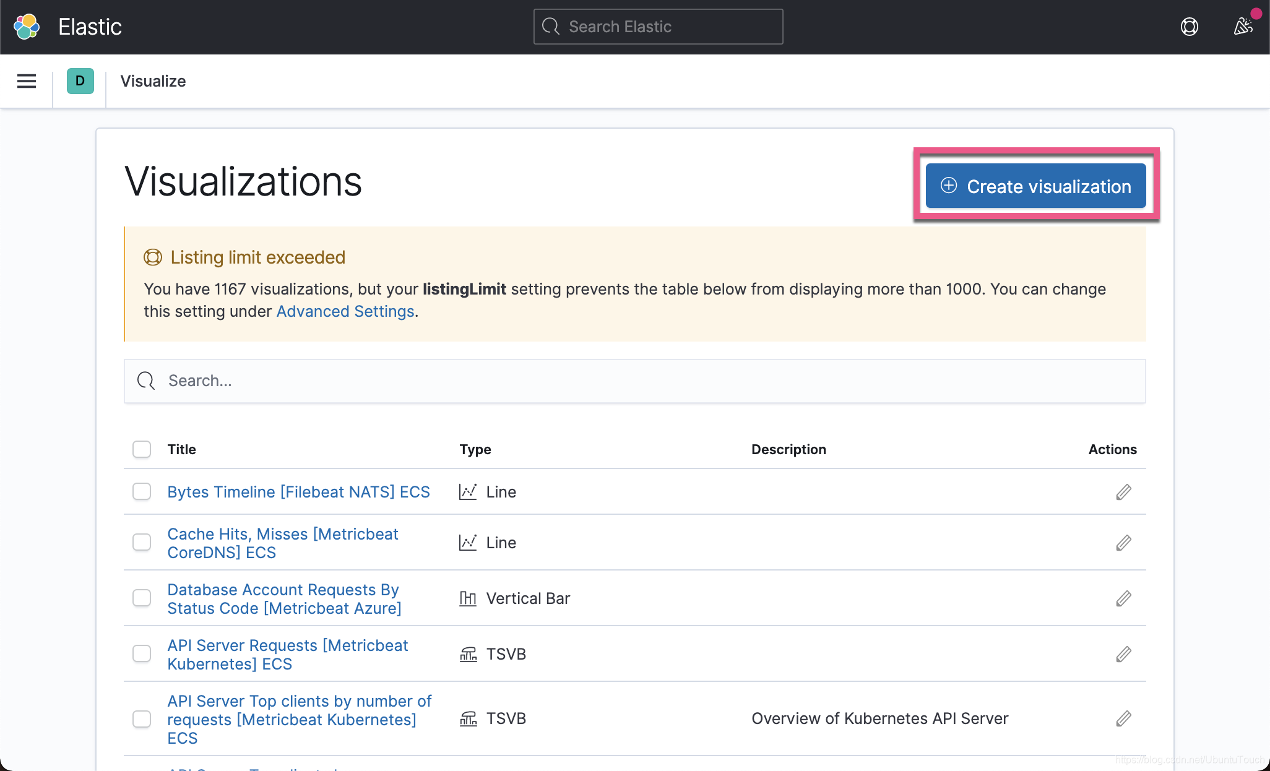Open the help menu lifebuoy icon
1270x771 pixels.
(x=1189, y=27)
